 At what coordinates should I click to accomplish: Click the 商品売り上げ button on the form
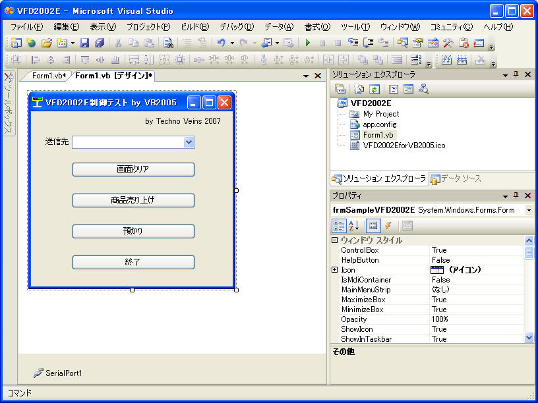point(133,200)
